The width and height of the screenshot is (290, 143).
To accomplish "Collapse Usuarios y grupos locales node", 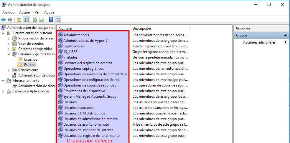I will (x=9, y=54).
